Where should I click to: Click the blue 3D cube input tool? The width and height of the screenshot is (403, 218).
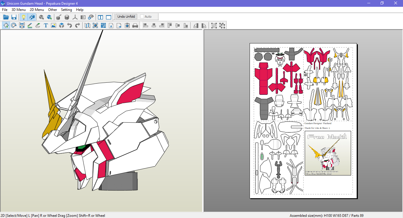click(x=61, y=25)
